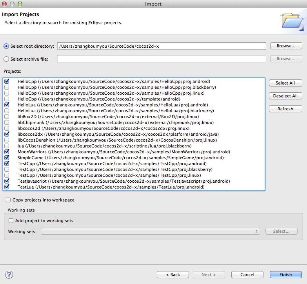Select the TestCpp proj.linux row text
Viewport: 307px width, 284px height.
click(109, 175)
